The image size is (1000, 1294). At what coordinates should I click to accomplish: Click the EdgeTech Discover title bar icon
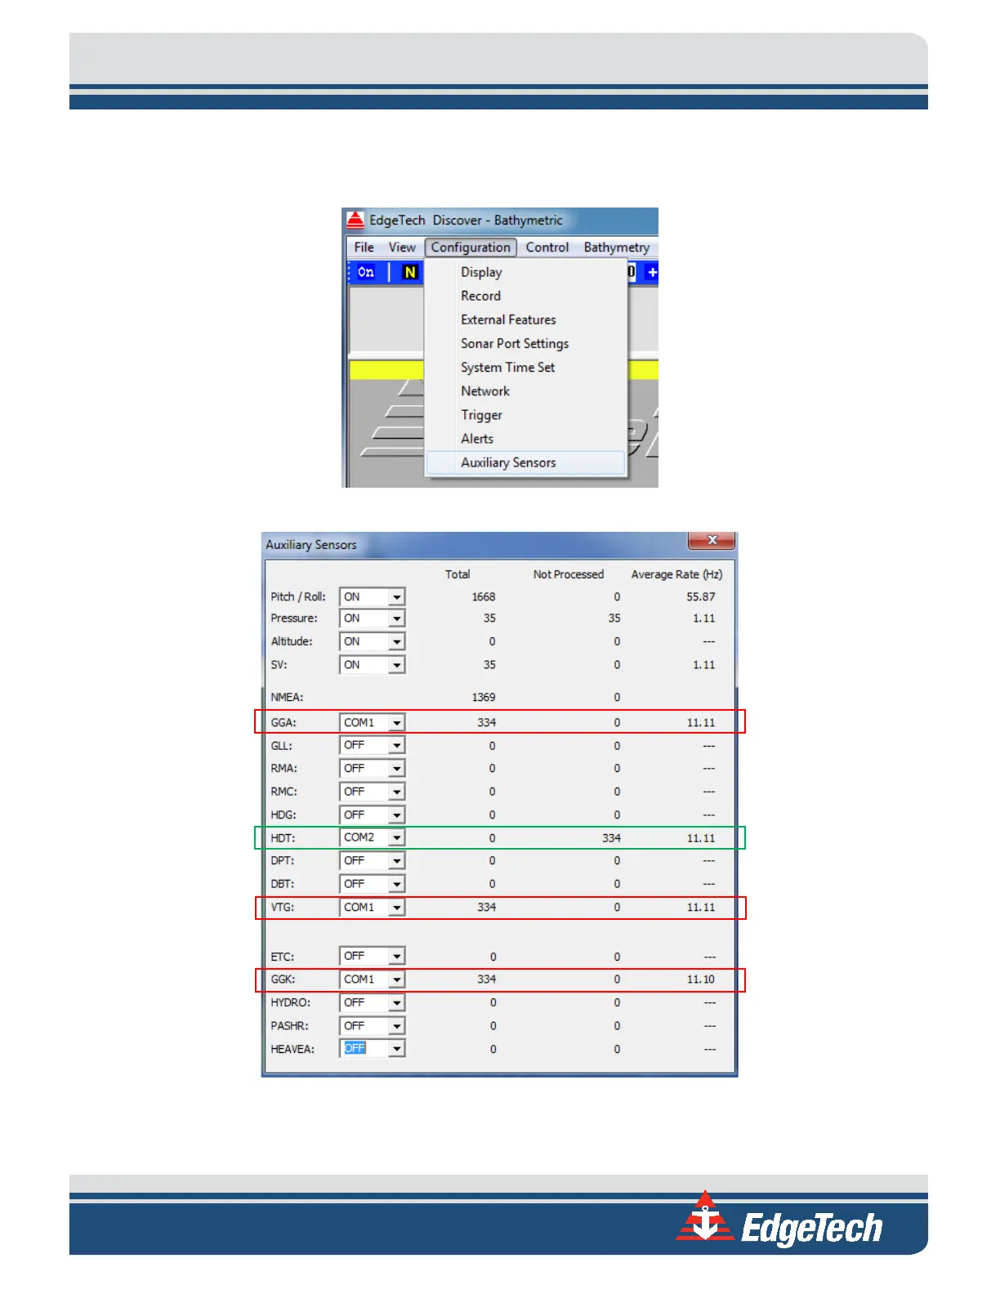(355, 220)
